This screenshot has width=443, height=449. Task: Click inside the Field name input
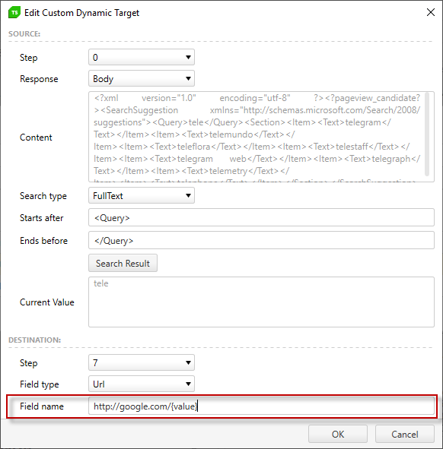coord(261,406)
